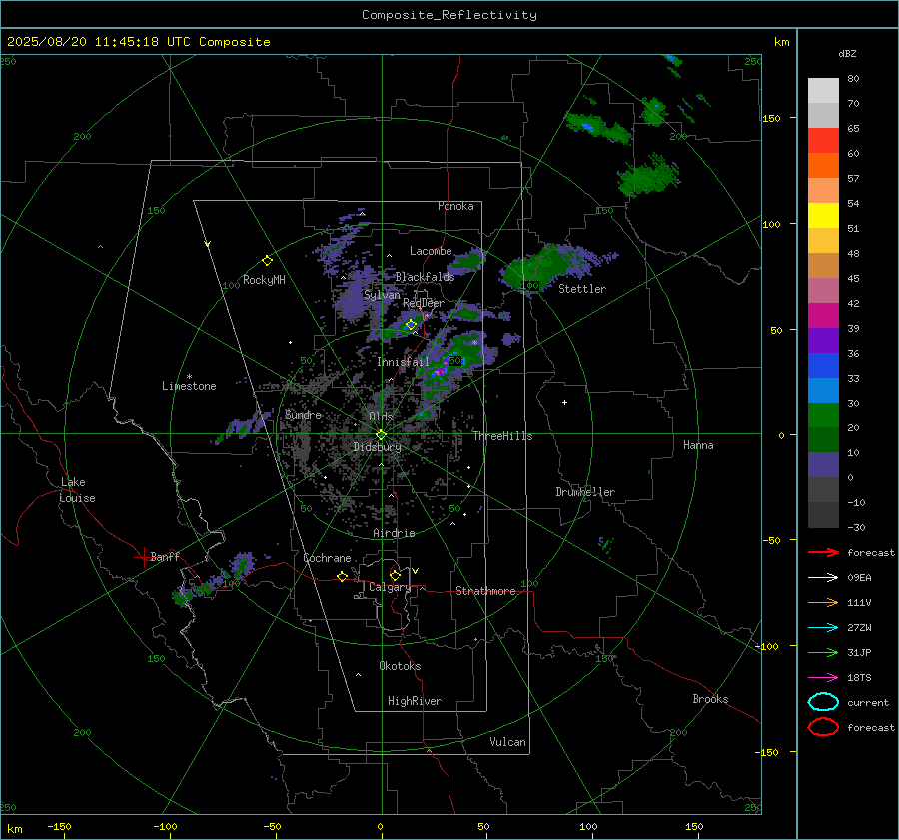Click the Brooks city label
This screenshot has width=899, height=840.
pos(710,699)
